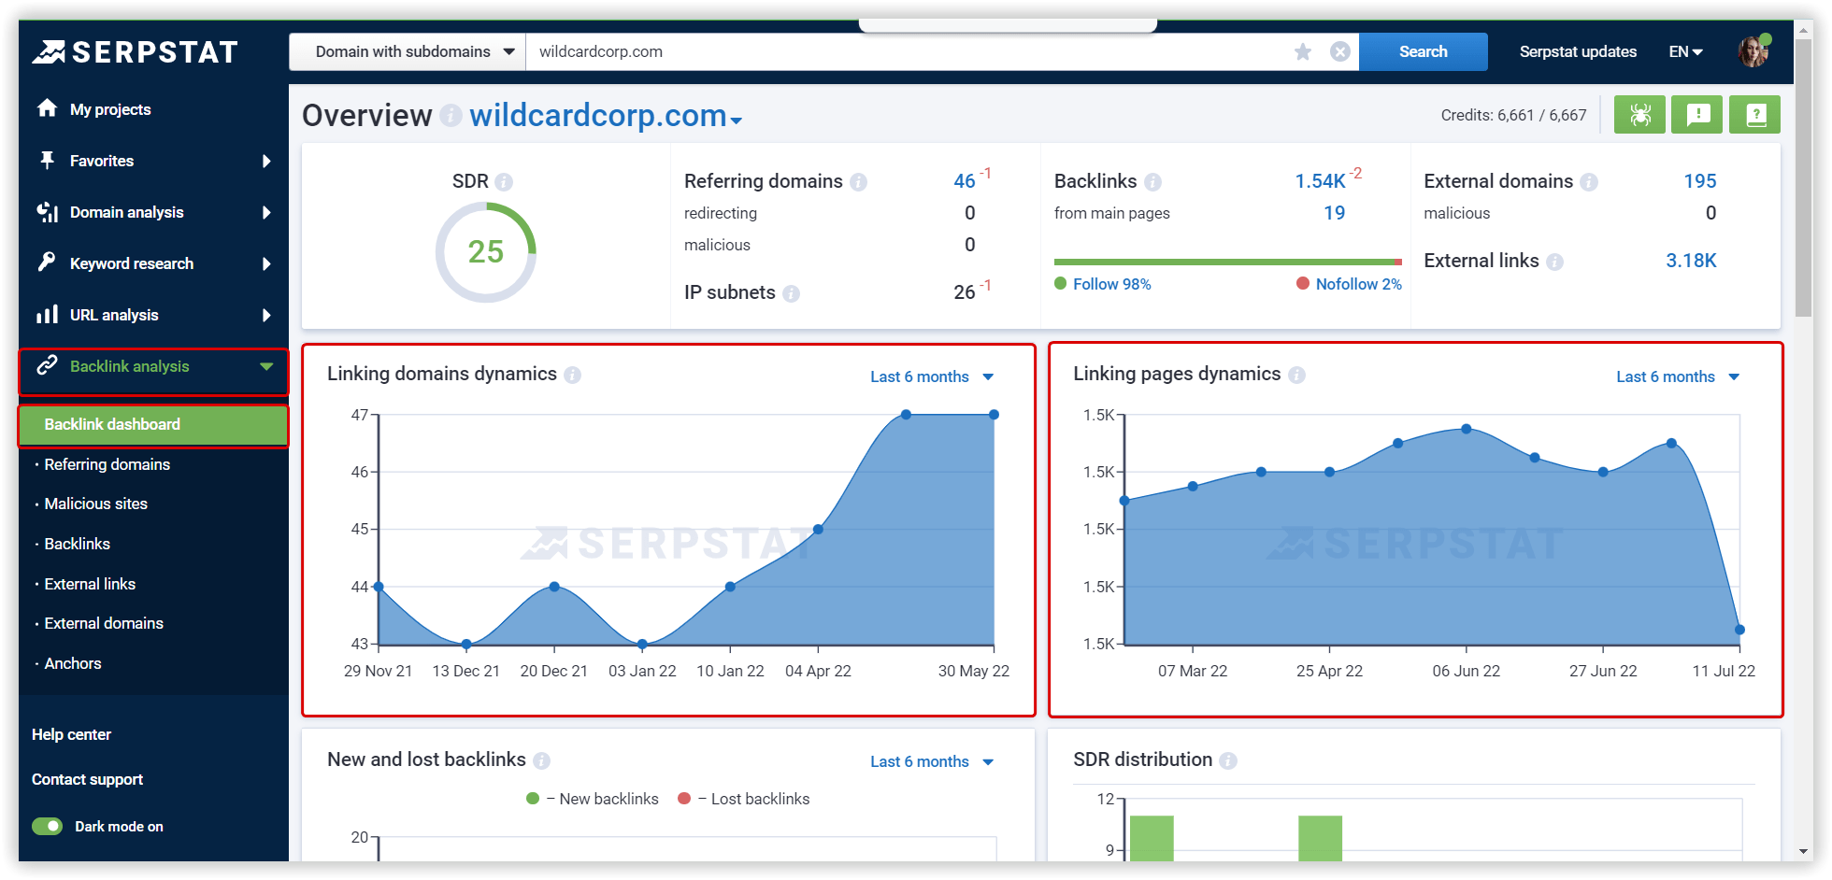Expand the Favorites submenu arrow
The height and width of the screenshot is (880, 1832).
(266, 161)
